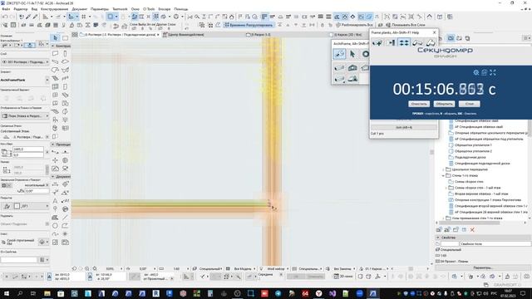532x299 pixels.
Task: Select the Stair tool
Action: point(56,78)
